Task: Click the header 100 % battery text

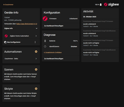Action: click(97, 5)
